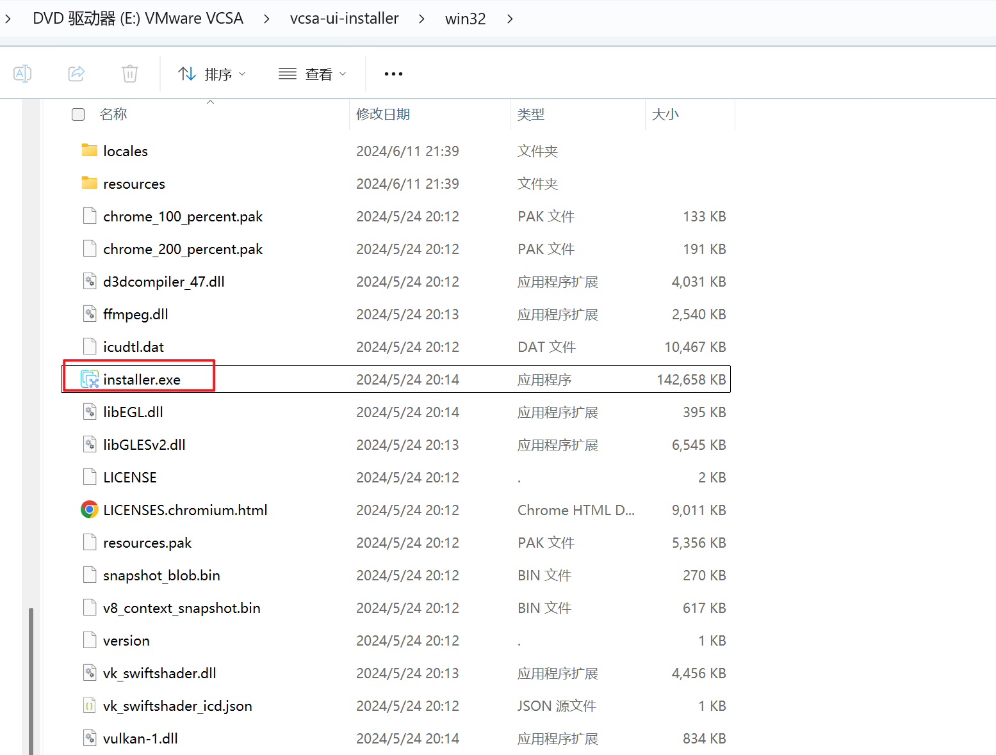This screenshot has height=755, width=996.
Task: Select the installer.exe application icon
Action: click(90, 379)
